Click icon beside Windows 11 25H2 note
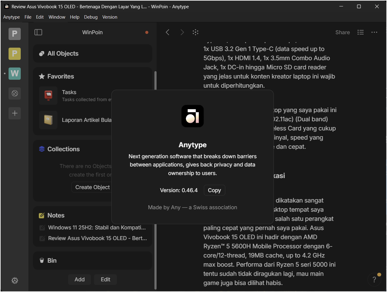The width and height of the screenshot is (387, 292). pos(42,228)
